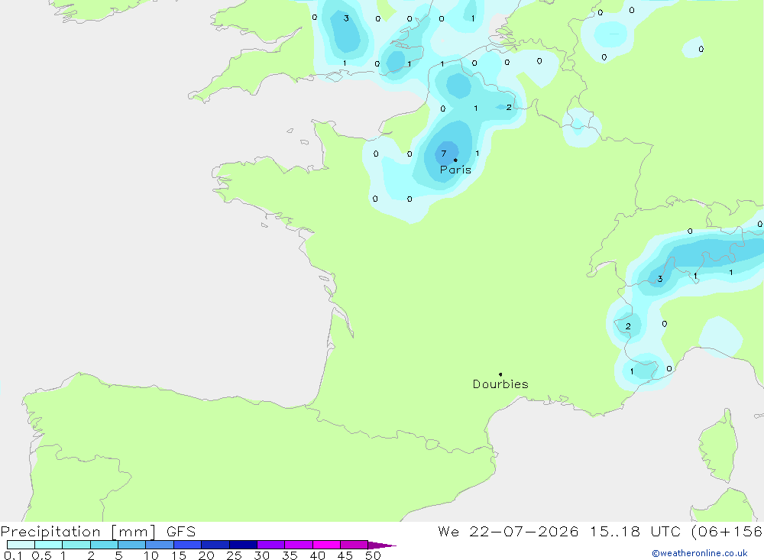Viewport: 764px width, 560px height.
Task: Select the 5–10 mm legend swatch
Action: [x=131, y=545]
